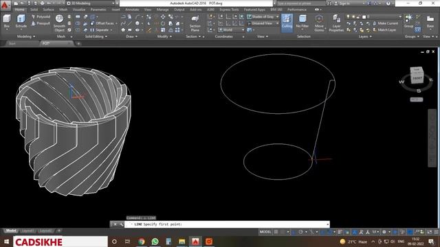This screenshot has height=247, width=440.
Task: Choose the Polysolid tool
Action: pos(41,16)
